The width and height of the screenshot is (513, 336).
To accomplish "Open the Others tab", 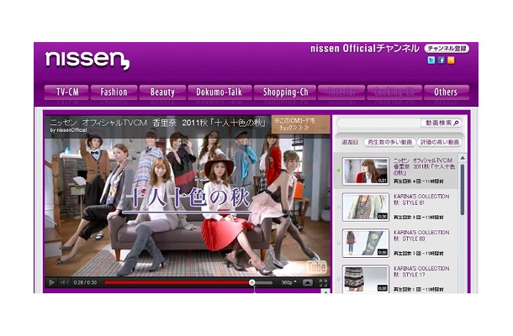I will click(x=446, y=92).
